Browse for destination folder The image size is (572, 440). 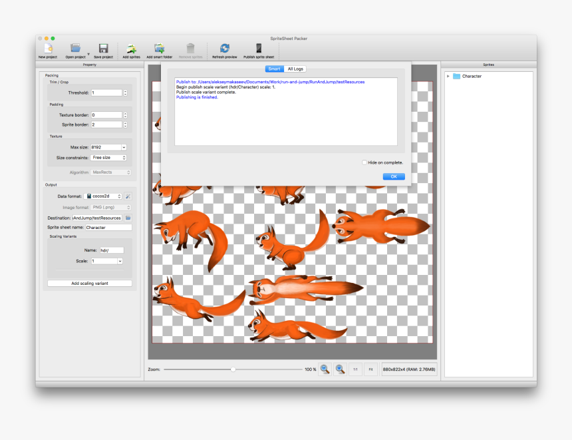point(128,218)
